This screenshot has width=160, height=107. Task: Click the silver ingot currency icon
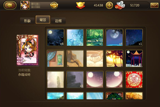(120, 5)
